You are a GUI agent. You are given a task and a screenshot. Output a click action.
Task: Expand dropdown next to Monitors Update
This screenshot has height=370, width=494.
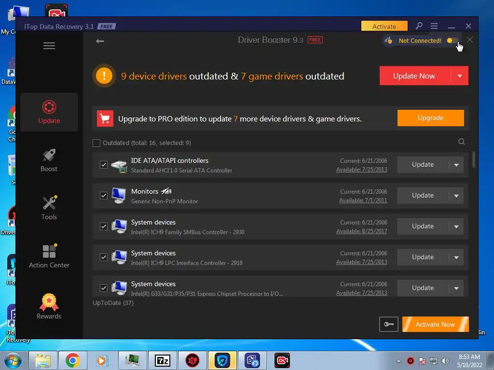click(x=456, y=196)
